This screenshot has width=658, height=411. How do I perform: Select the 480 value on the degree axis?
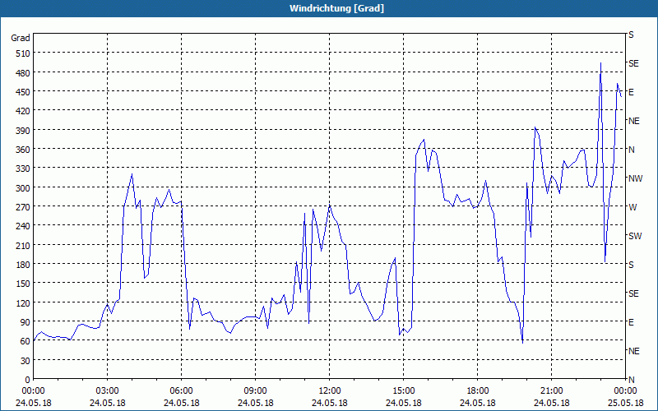(23, 73)
